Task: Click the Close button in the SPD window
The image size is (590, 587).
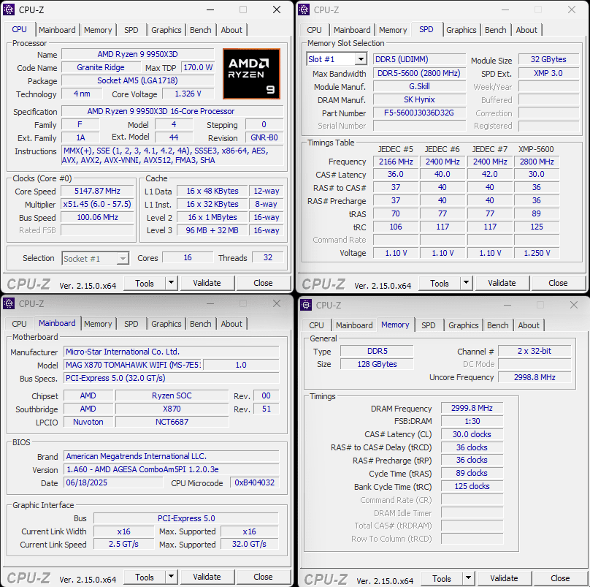Action: point(558,283)
